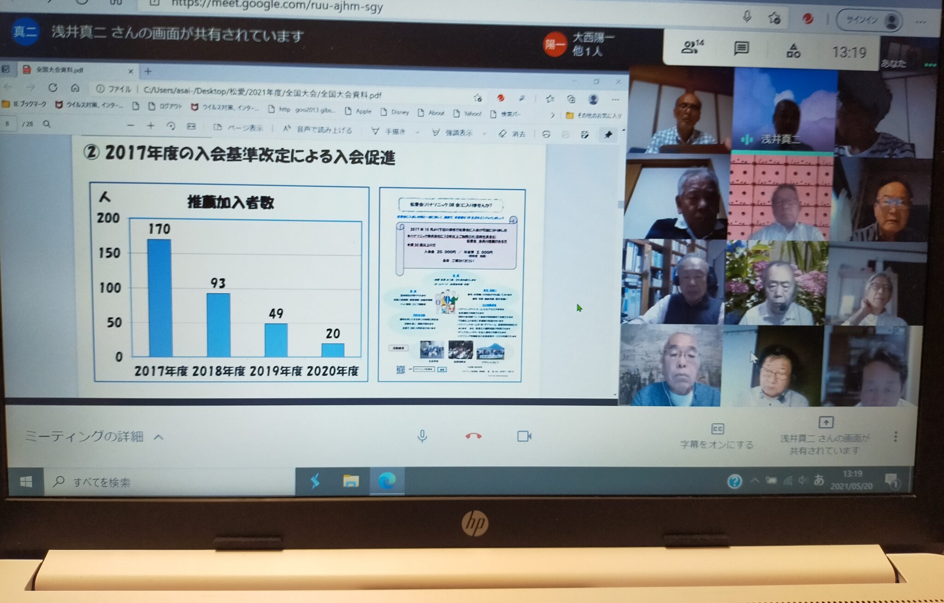Click the Windows Start button
944x603 pixels.
(26, 482)
